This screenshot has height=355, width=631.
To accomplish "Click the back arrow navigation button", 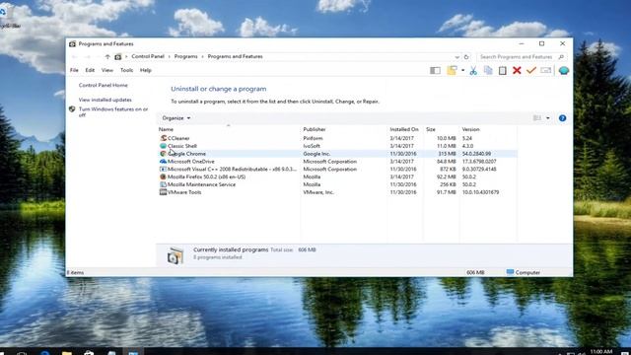I will coord(75,57).
